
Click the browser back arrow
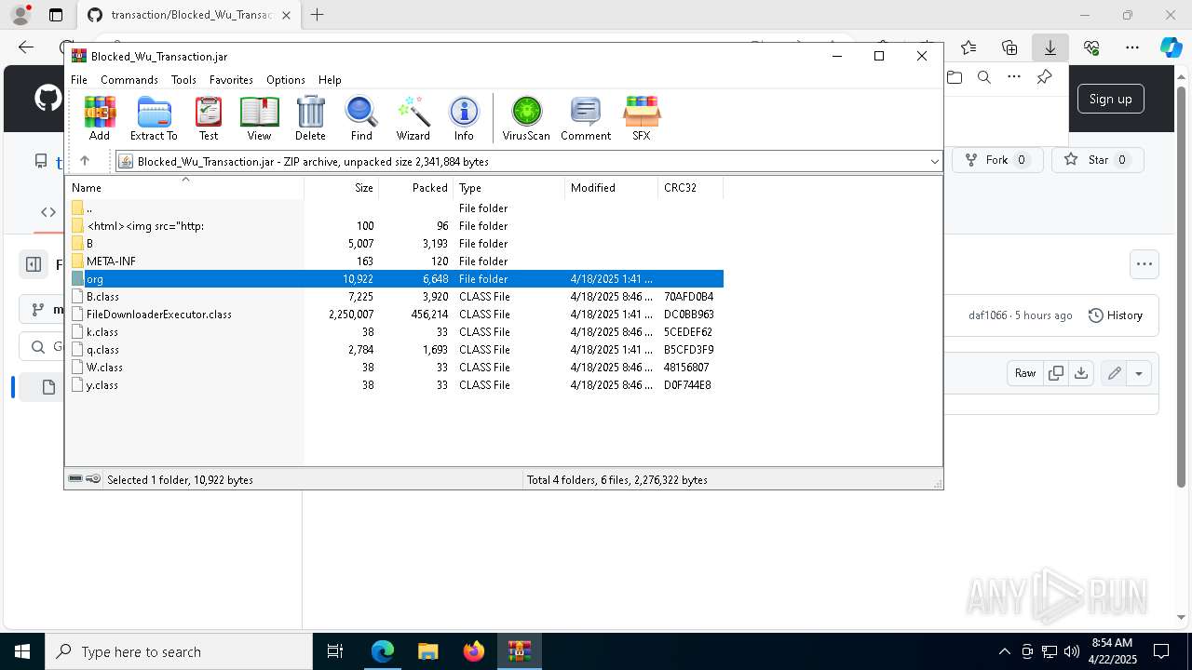(x=26, y=47)
